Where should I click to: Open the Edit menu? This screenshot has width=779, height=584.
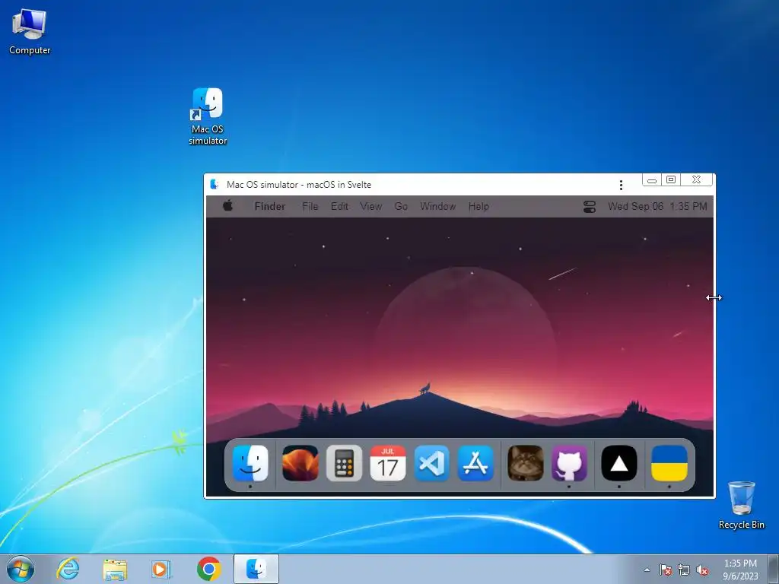click(339, 207)
